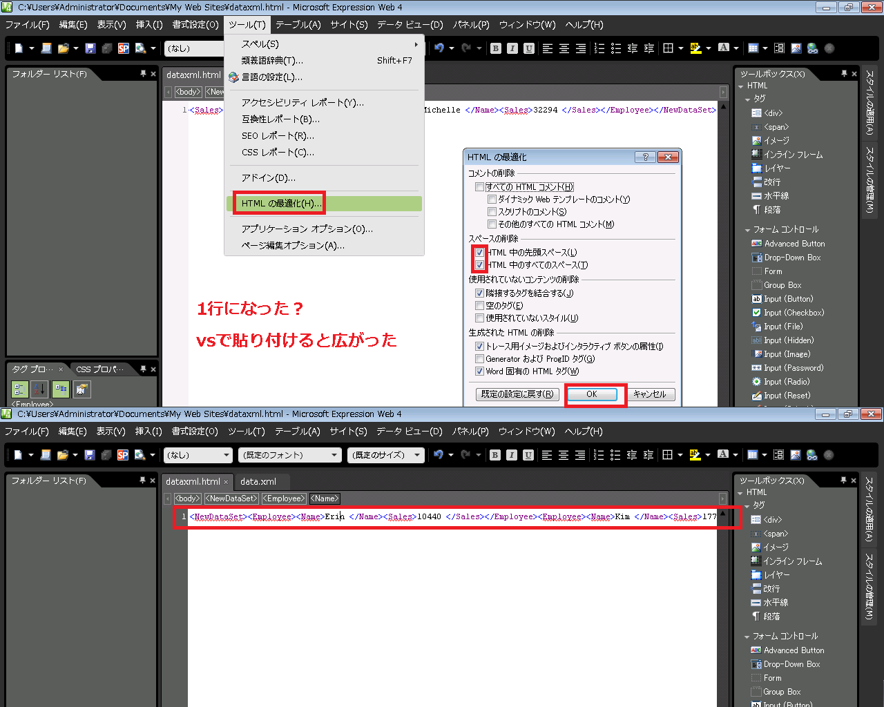This screenshot has height=707, width=884.
Task: Toggle the 空のタグ checkbox
Action: (480, 305)
